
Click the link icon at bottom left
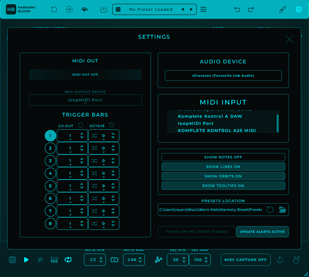(12, 260)
